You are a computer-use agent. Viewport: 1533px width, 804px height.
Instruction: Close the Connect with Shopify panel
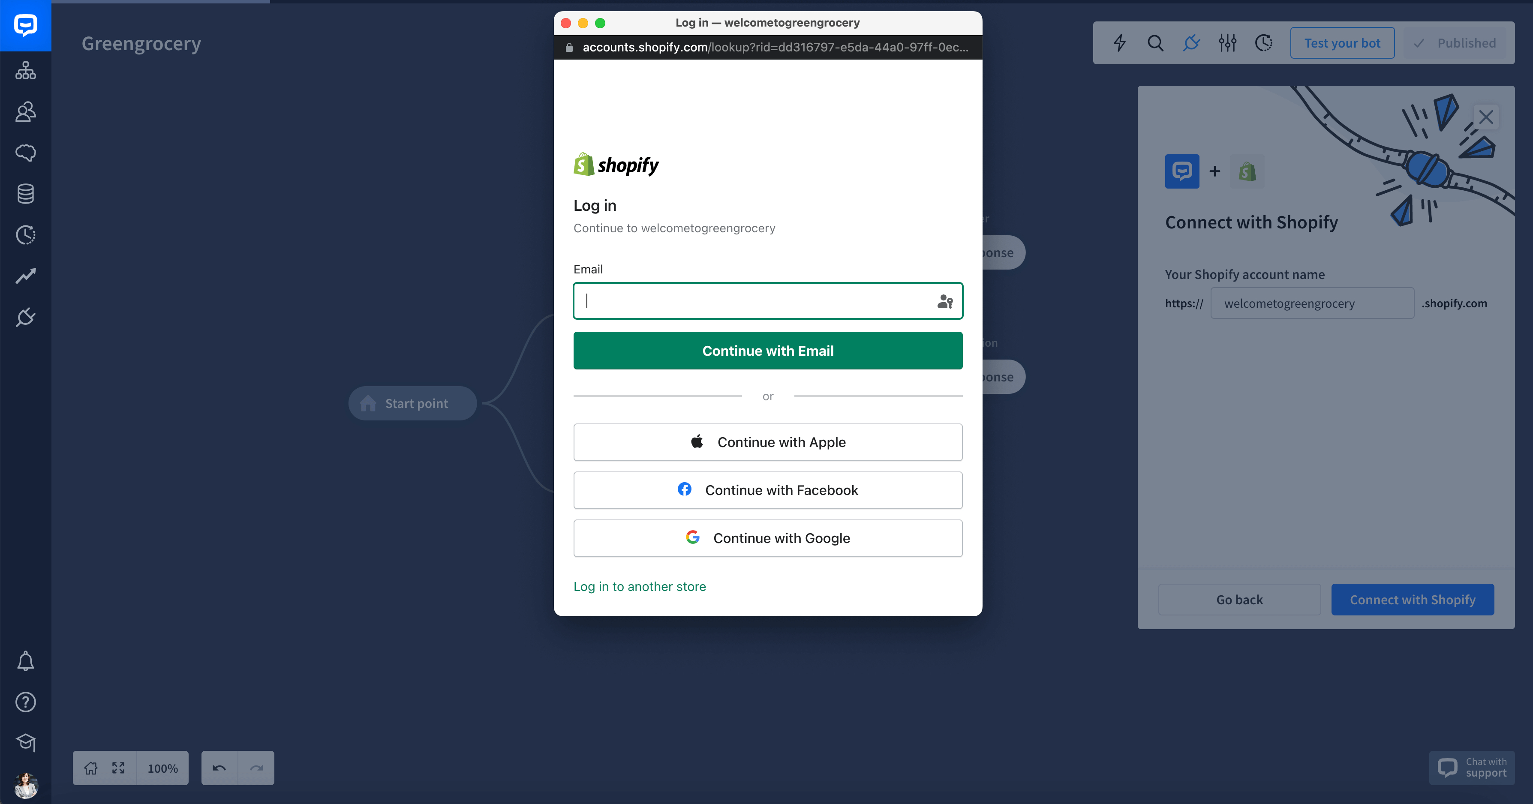point(1486,117)
